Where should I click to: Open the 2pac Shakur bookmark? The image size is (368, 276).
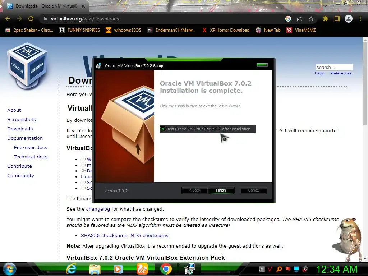click(x=29, y=30)
